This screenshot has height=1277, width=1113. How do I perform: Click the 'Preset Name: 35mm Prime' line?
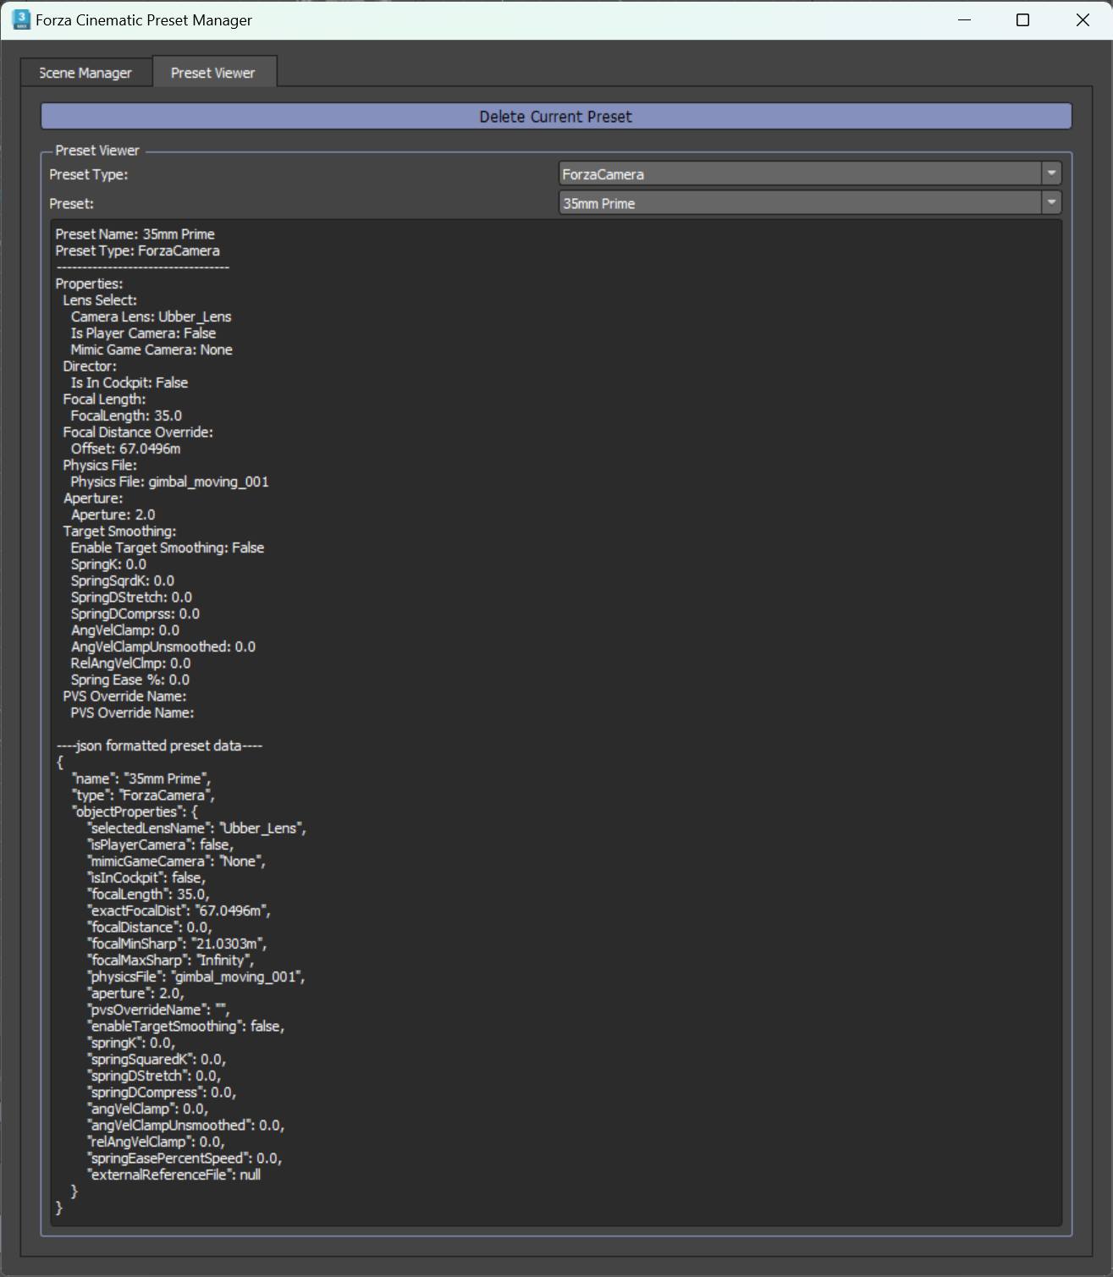[135, 234]
